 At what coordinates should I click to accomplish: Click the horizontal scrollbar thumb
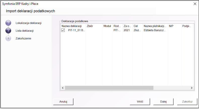(x=109, y=88)
